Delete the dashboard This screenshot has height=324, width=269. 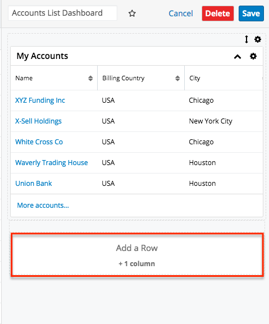(x=218, y=13)
